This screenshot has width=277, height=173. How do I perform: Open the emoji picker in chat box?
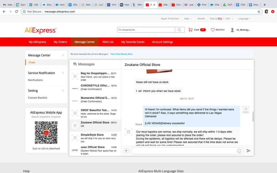click(239, 151)
